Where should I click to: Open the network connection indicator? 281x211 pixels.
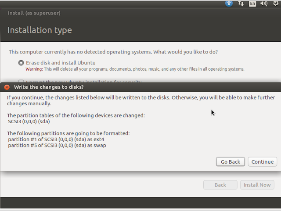tap(241, 4)
